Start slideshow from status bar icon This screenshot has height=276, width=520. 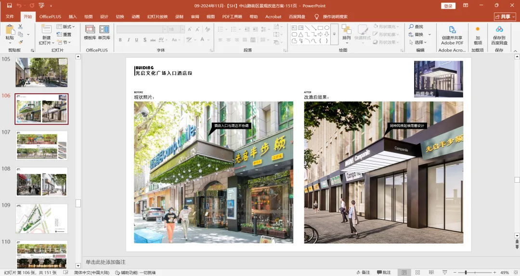[445, 272]
